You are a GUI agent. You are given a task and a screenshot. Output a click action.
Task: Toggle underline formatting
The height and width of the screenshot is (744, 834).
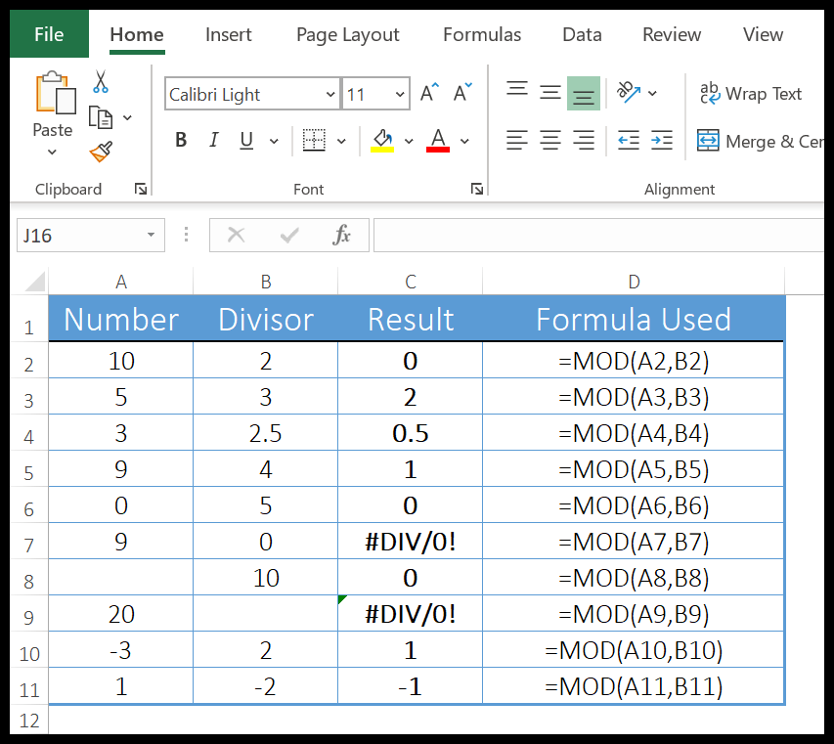pyautogui.click(x=244, y=140)
